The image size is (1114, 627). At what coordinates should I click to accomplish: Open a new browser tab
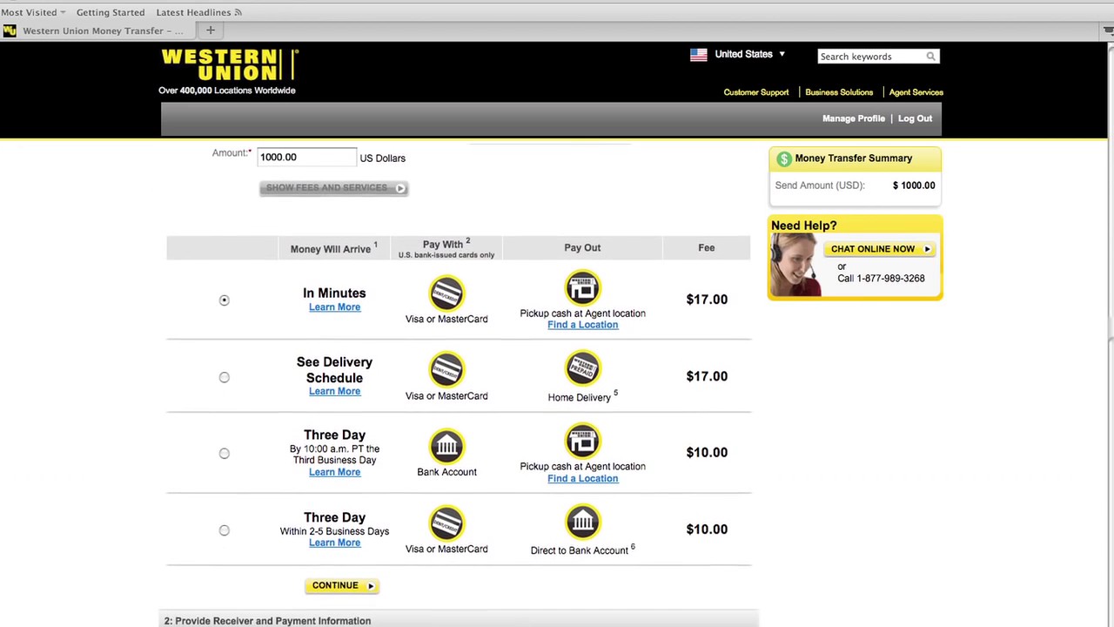tap(210, 30)
